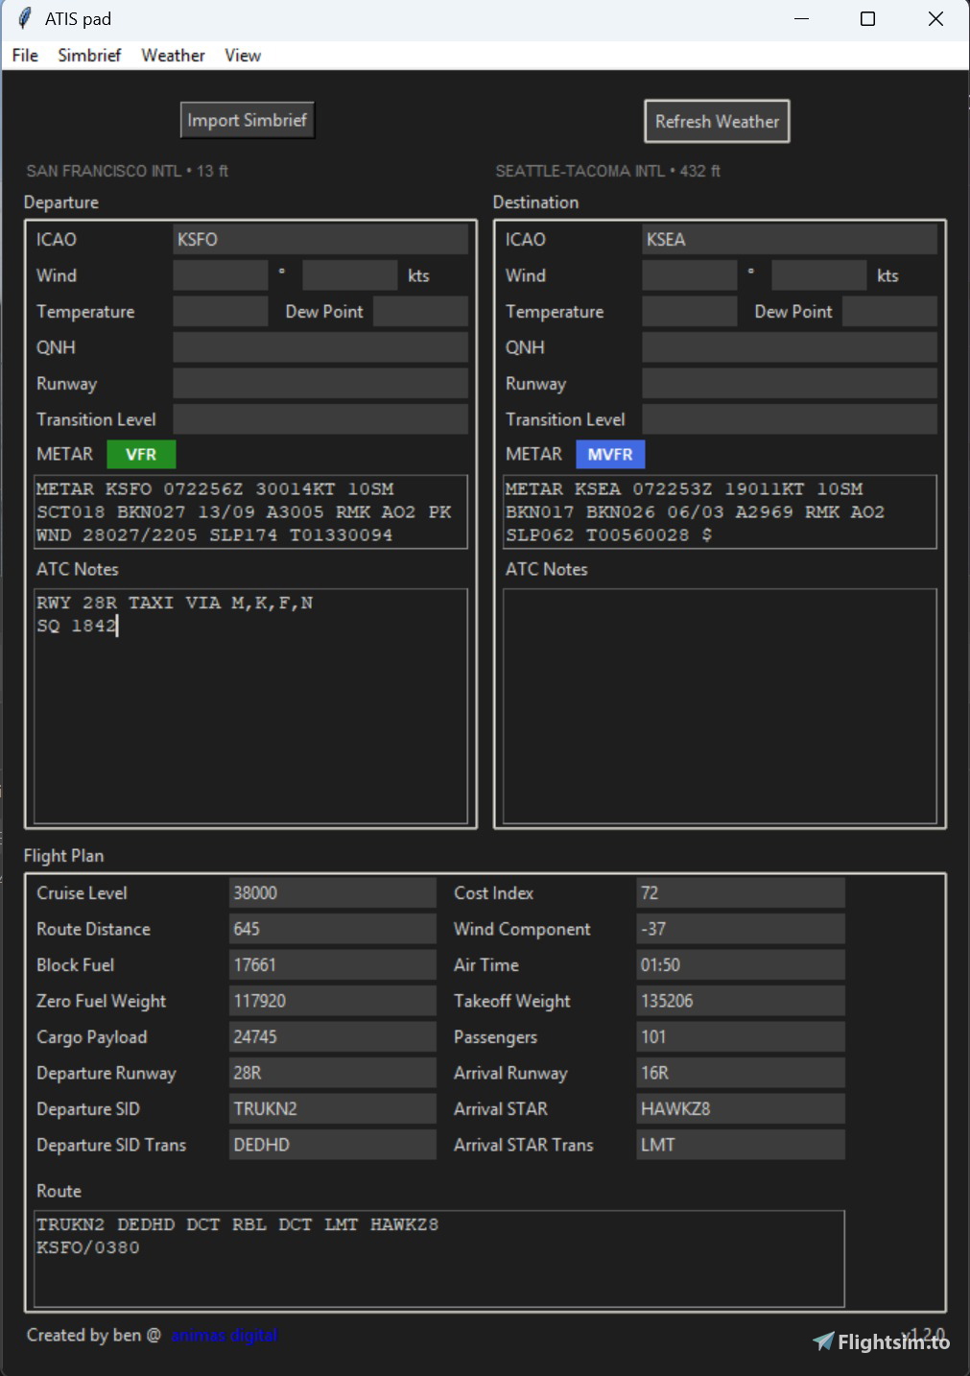Select the Cost Index field 72
The height and width of the screenshot is (1376, 970).
pyautogui.click(x=741, y=892)
